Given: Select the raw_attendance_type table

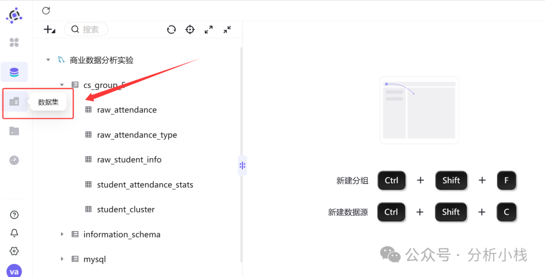Looking at the screenshot, I should point(137,135).
